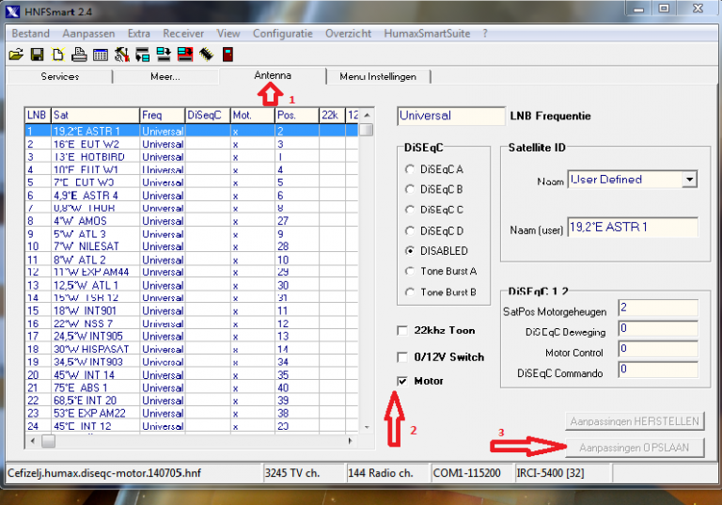Click Aanpassingen HERSTELLEN button
The height and width of the screenshot is (505, 722).
[x=635, y=422]
